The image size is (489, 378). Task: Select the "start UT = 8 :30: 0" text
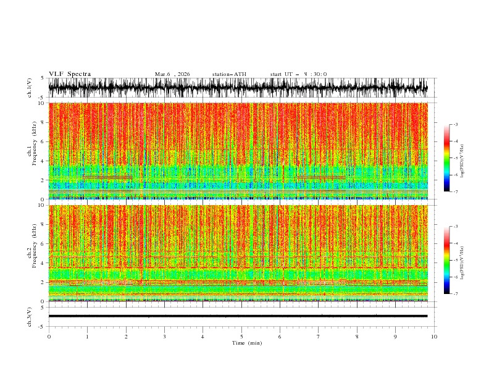(x=298, y=74)
